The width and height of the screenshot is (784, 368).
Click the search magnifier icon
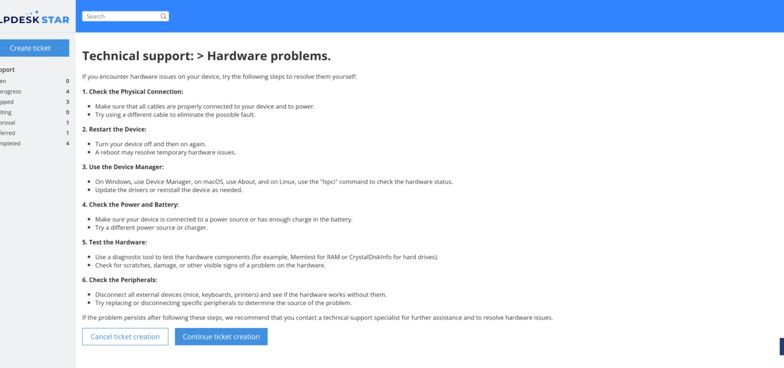click(163, 16)
